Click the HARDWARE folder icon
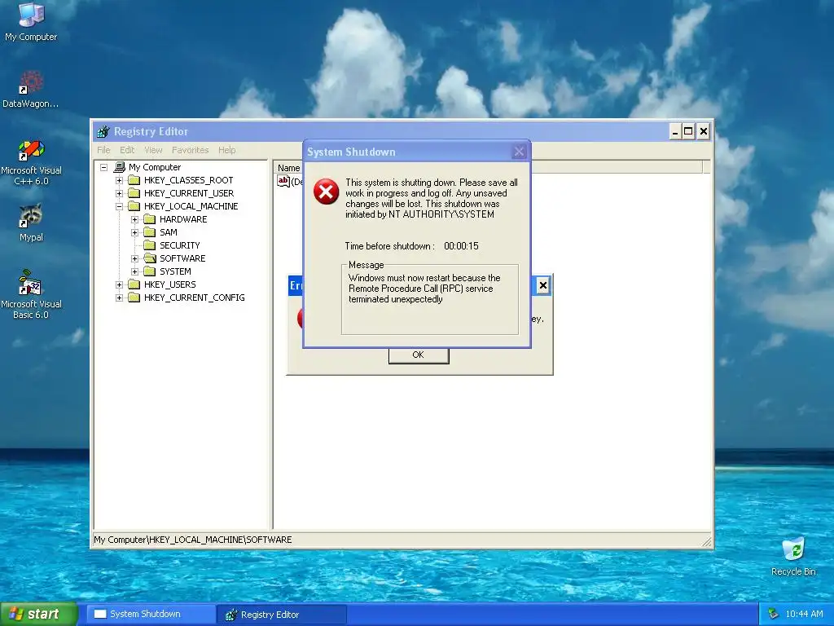 (150, 219)
